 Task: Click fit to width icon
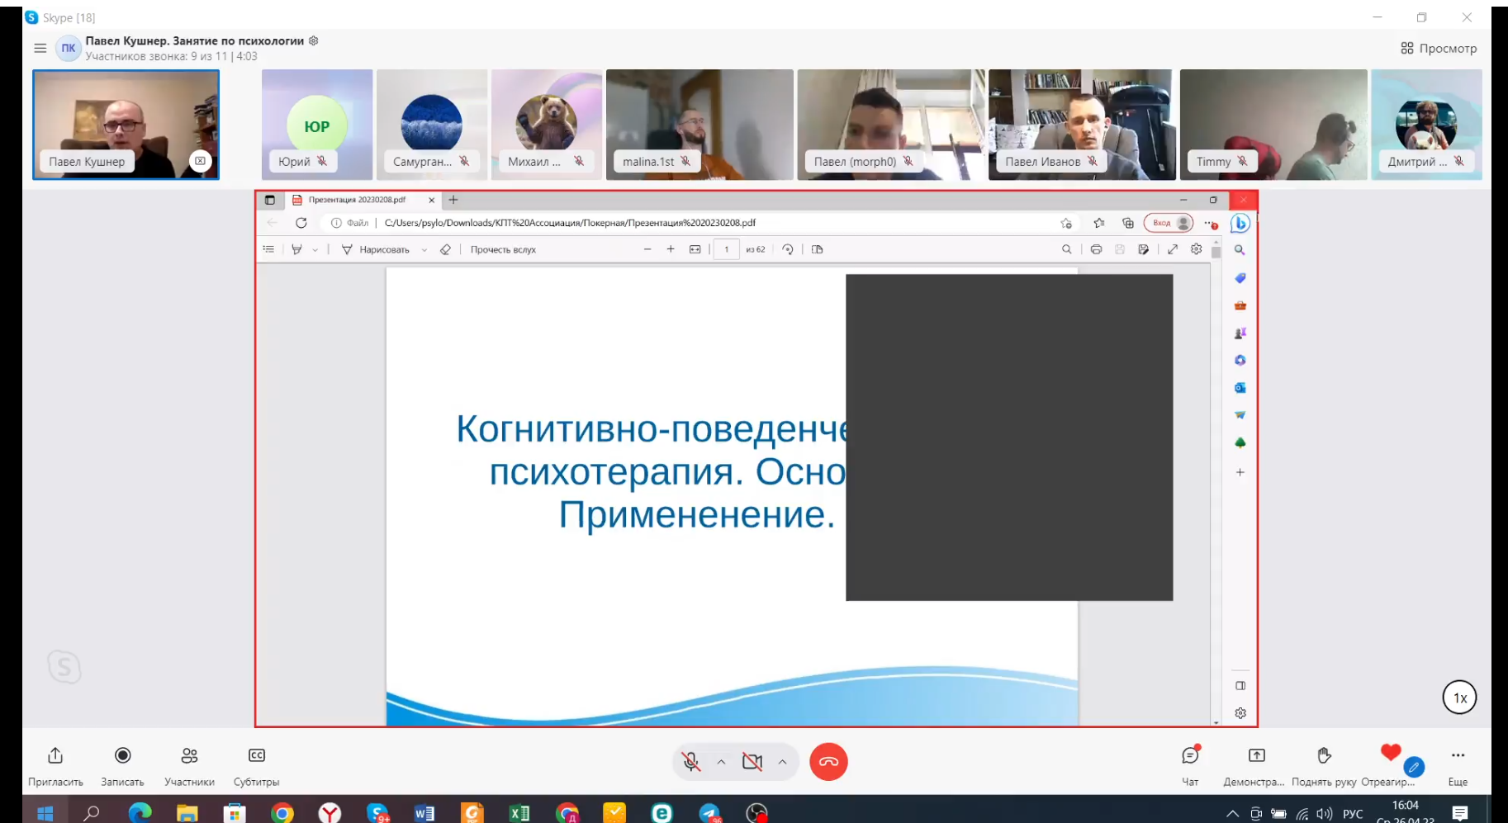pyautogui.click(x=695, y=249)
